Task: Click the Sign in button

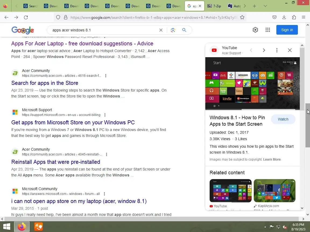Action: pyautogui.click(x=287, y=30)
